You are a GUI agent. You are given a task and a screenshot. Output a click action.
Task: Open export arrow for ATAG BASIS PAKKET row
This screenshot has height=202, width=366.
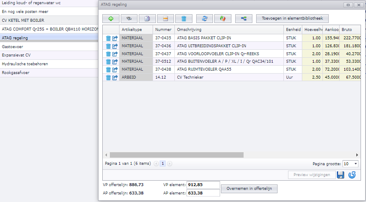(115, 38)
